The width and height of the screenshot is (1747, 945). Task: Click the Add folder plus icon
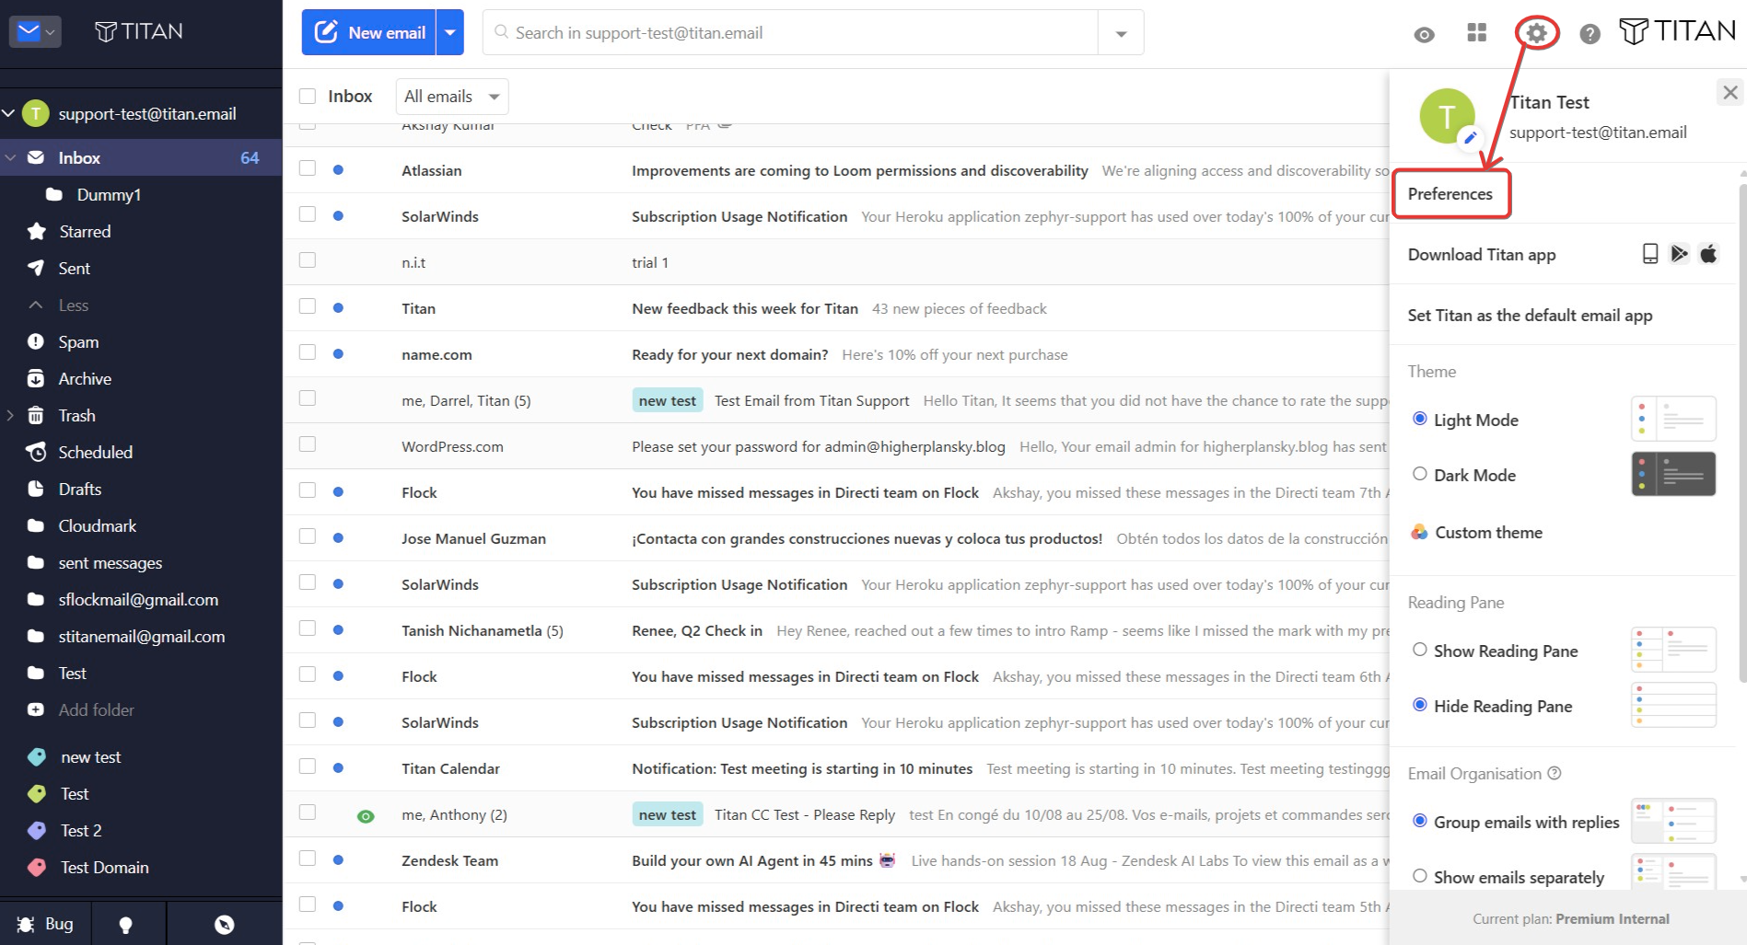pyautogui.click(x=36, y=709)
